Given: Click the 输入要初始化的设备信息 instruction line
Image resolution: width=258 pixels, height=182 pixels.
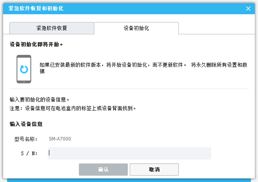Looking at the screenshot, I should point(42,99).
